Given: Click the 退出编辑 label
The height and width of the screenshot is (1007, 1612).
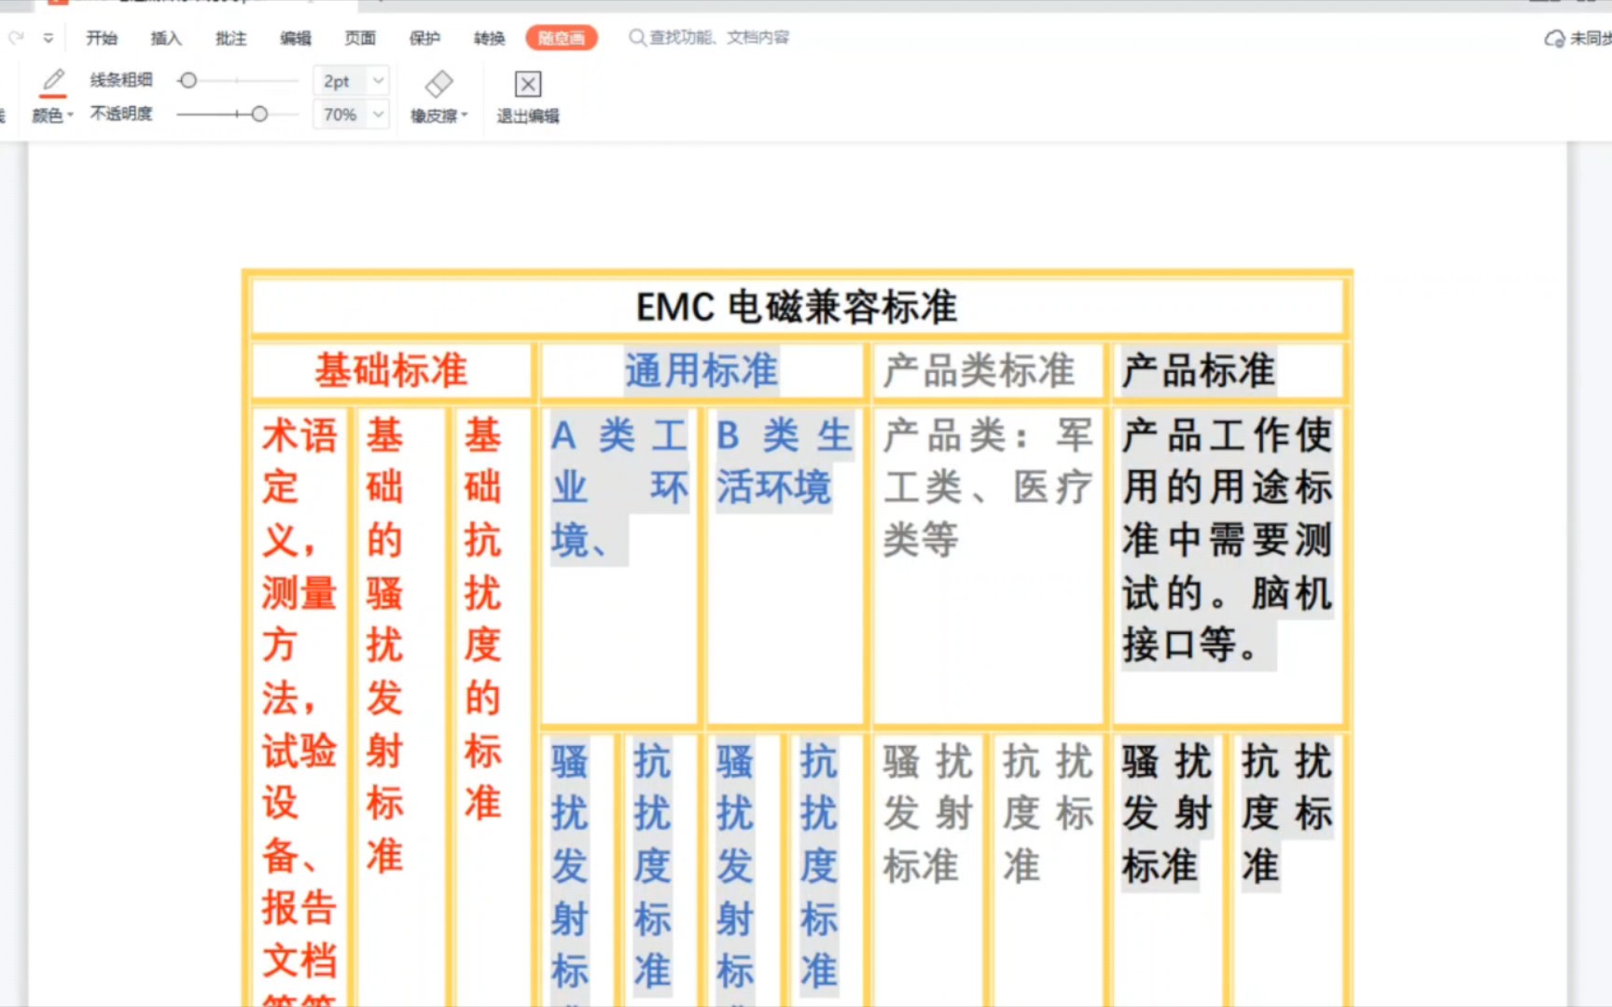Looking at the screenshot, I should pyautogui.click(x=528, y=116).
